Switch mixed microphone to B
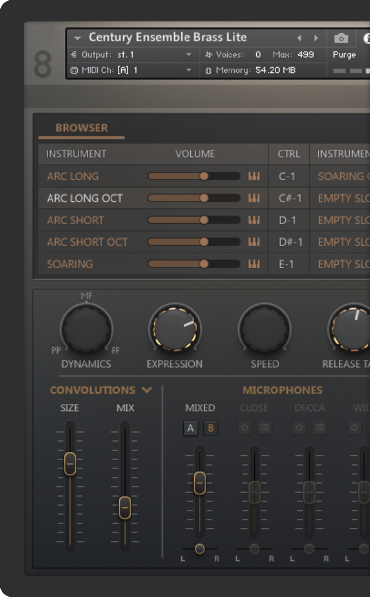 point(211,428)
